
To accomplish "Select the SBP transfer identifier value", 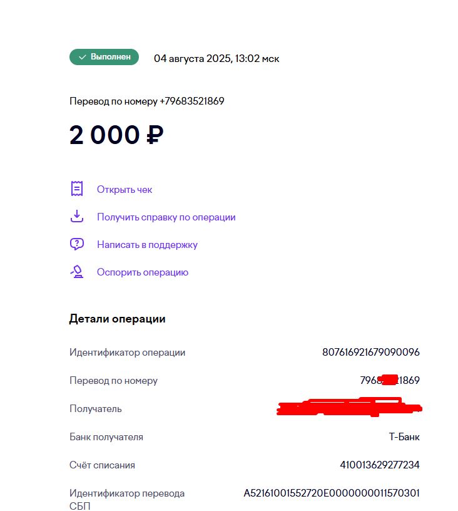I will tap(332, 493).
